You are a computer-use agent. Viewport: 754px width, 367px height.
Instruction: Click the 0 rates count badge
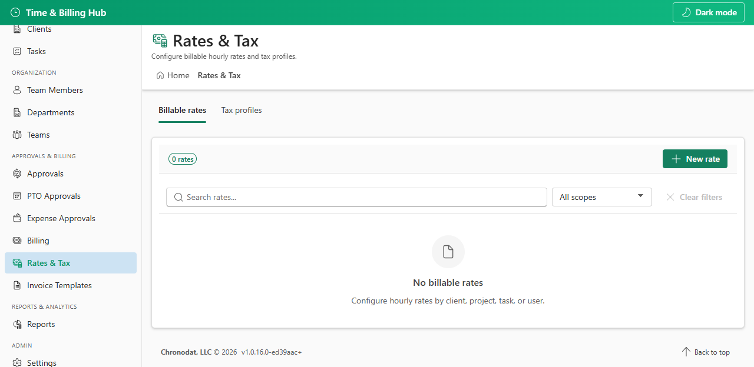tap(183, 159)
